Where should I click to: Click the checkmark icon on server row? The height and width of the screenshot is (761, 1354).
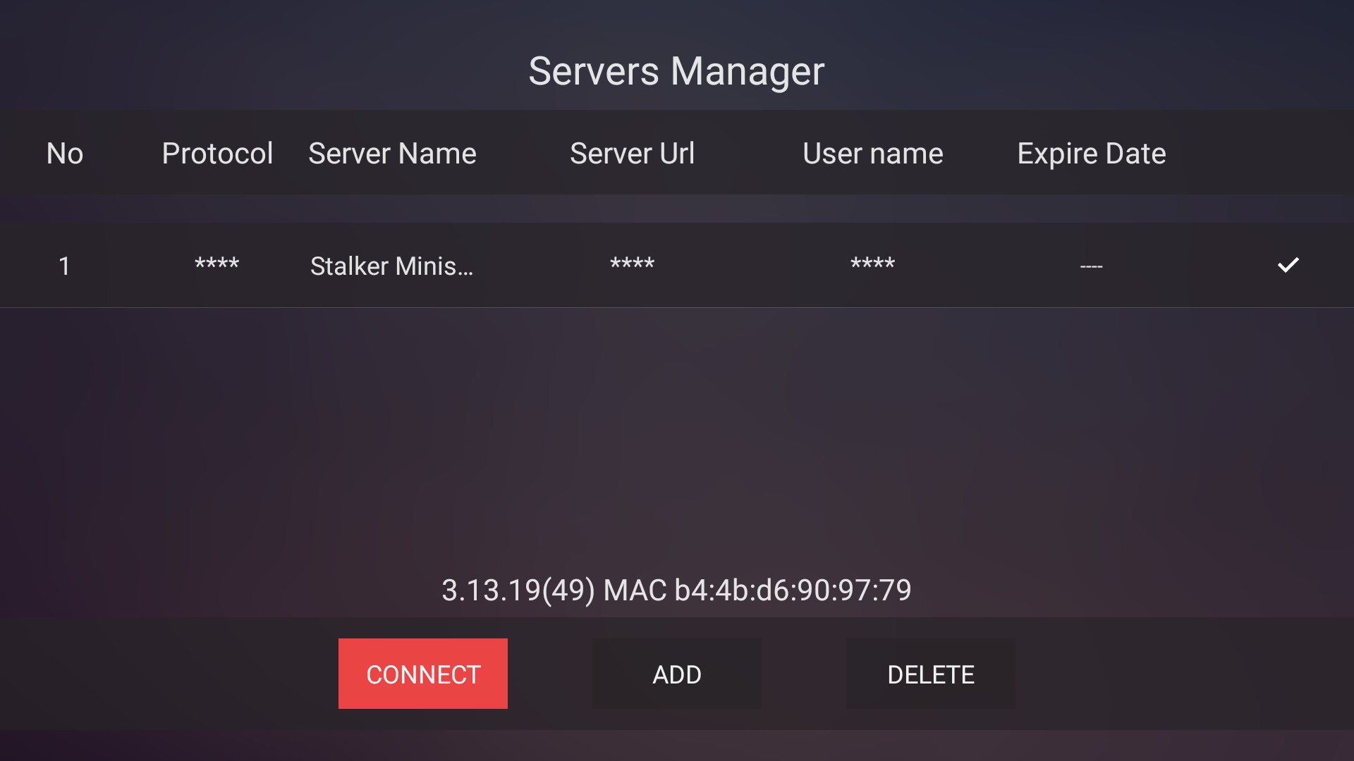coord(1288,265)
